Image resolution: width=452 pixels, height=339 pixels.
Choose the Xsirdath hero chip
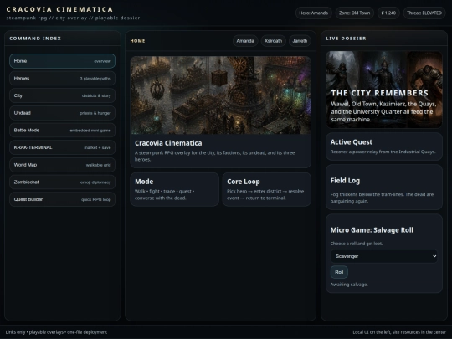(x=273, y=41)
